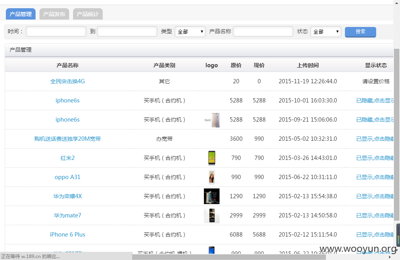
Task: Click the 产品名称 column header
Action: point(67,65)
